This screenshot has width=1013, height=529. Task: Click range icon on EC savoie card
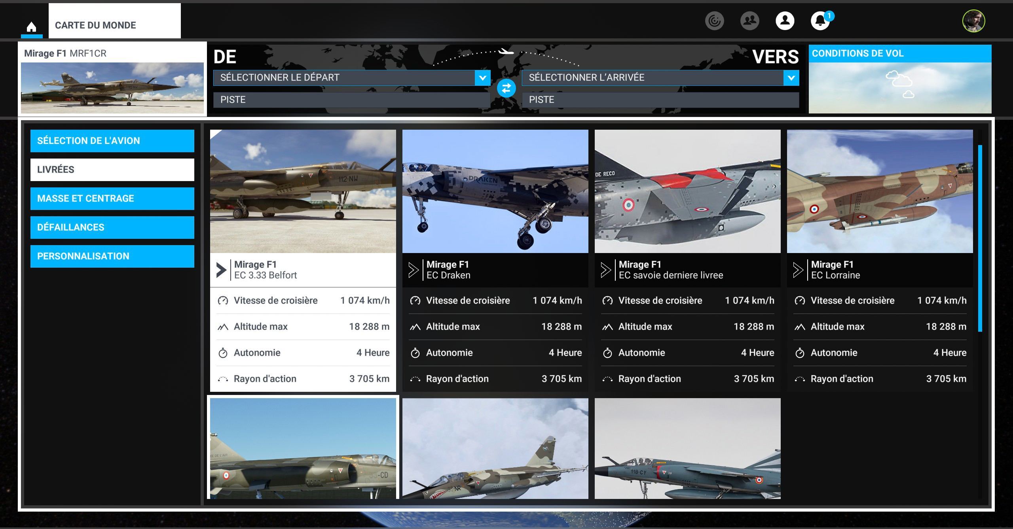[x=607, y=379]
